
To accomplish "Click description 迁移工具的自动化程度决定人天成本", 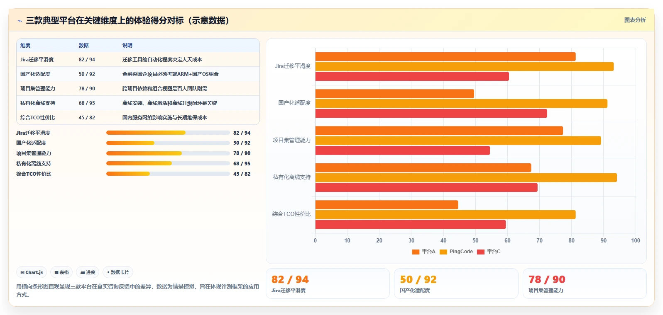I will 162,60.
